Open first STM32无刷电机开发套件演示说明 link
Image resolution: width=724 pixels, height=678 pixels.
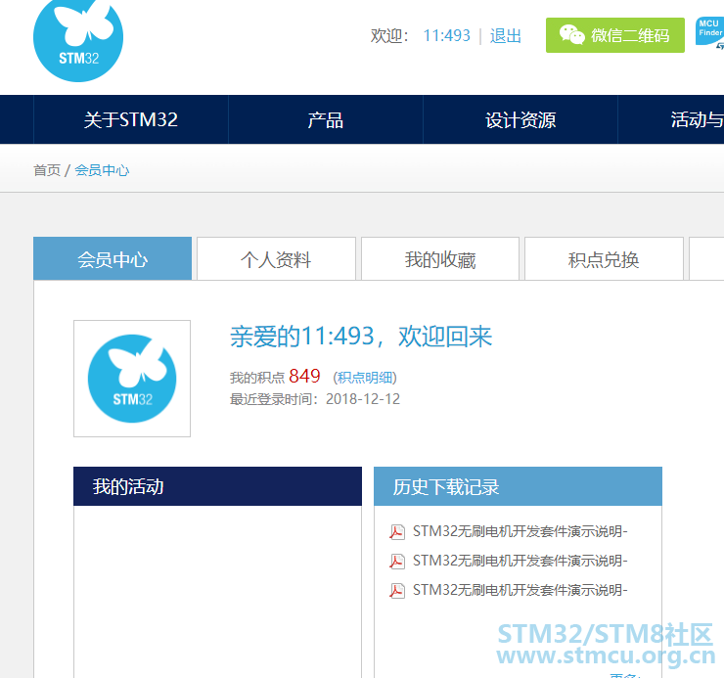point(520,531)
